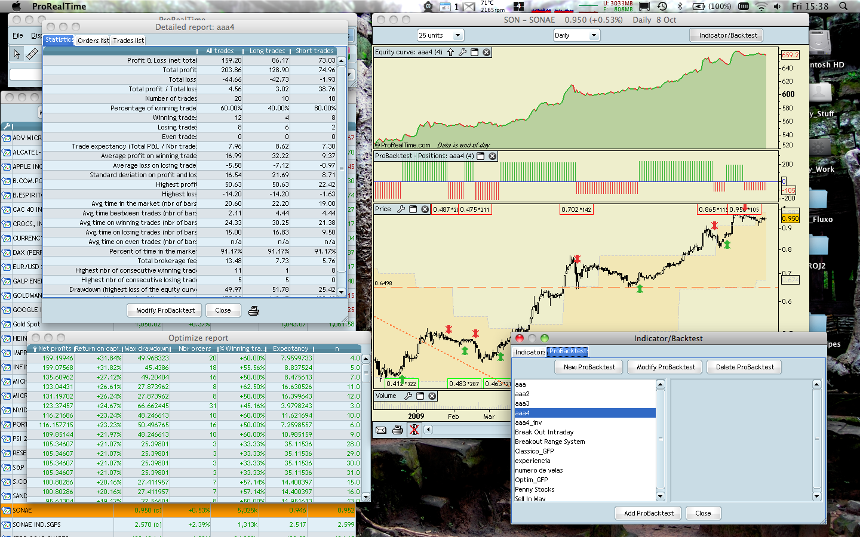860x537 pixels.
Task: Click the Bluetooth icon in menu bar
Action: [x=680, y=7]
